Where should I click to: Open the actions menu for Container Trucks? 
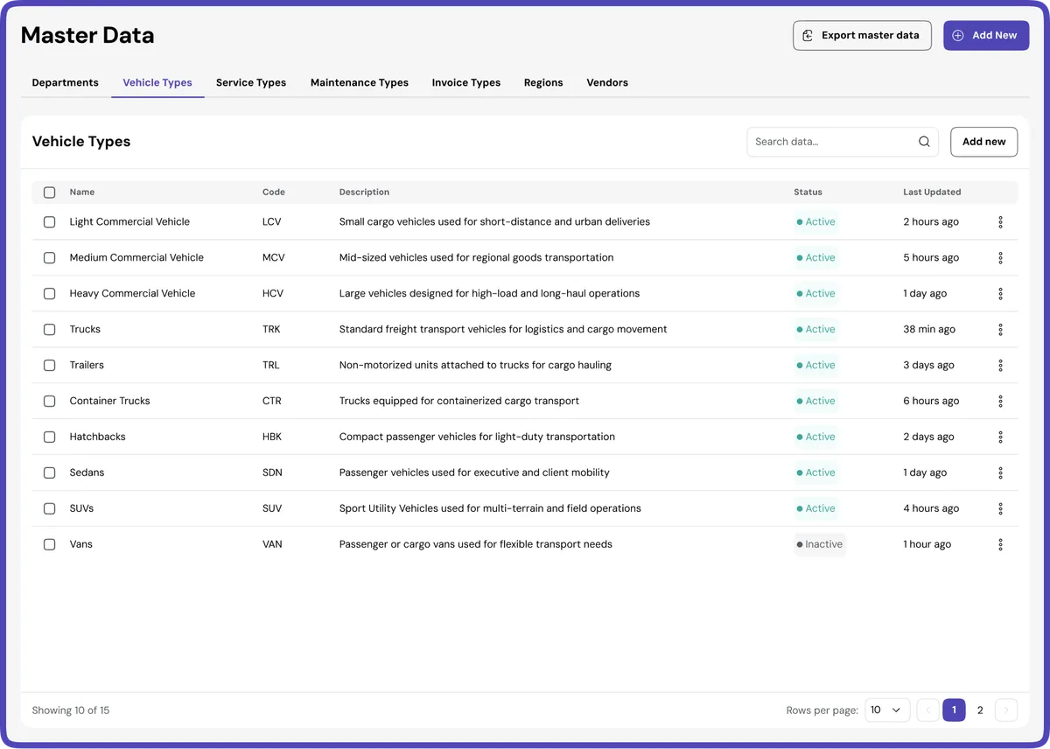(x=1000, y=401)
